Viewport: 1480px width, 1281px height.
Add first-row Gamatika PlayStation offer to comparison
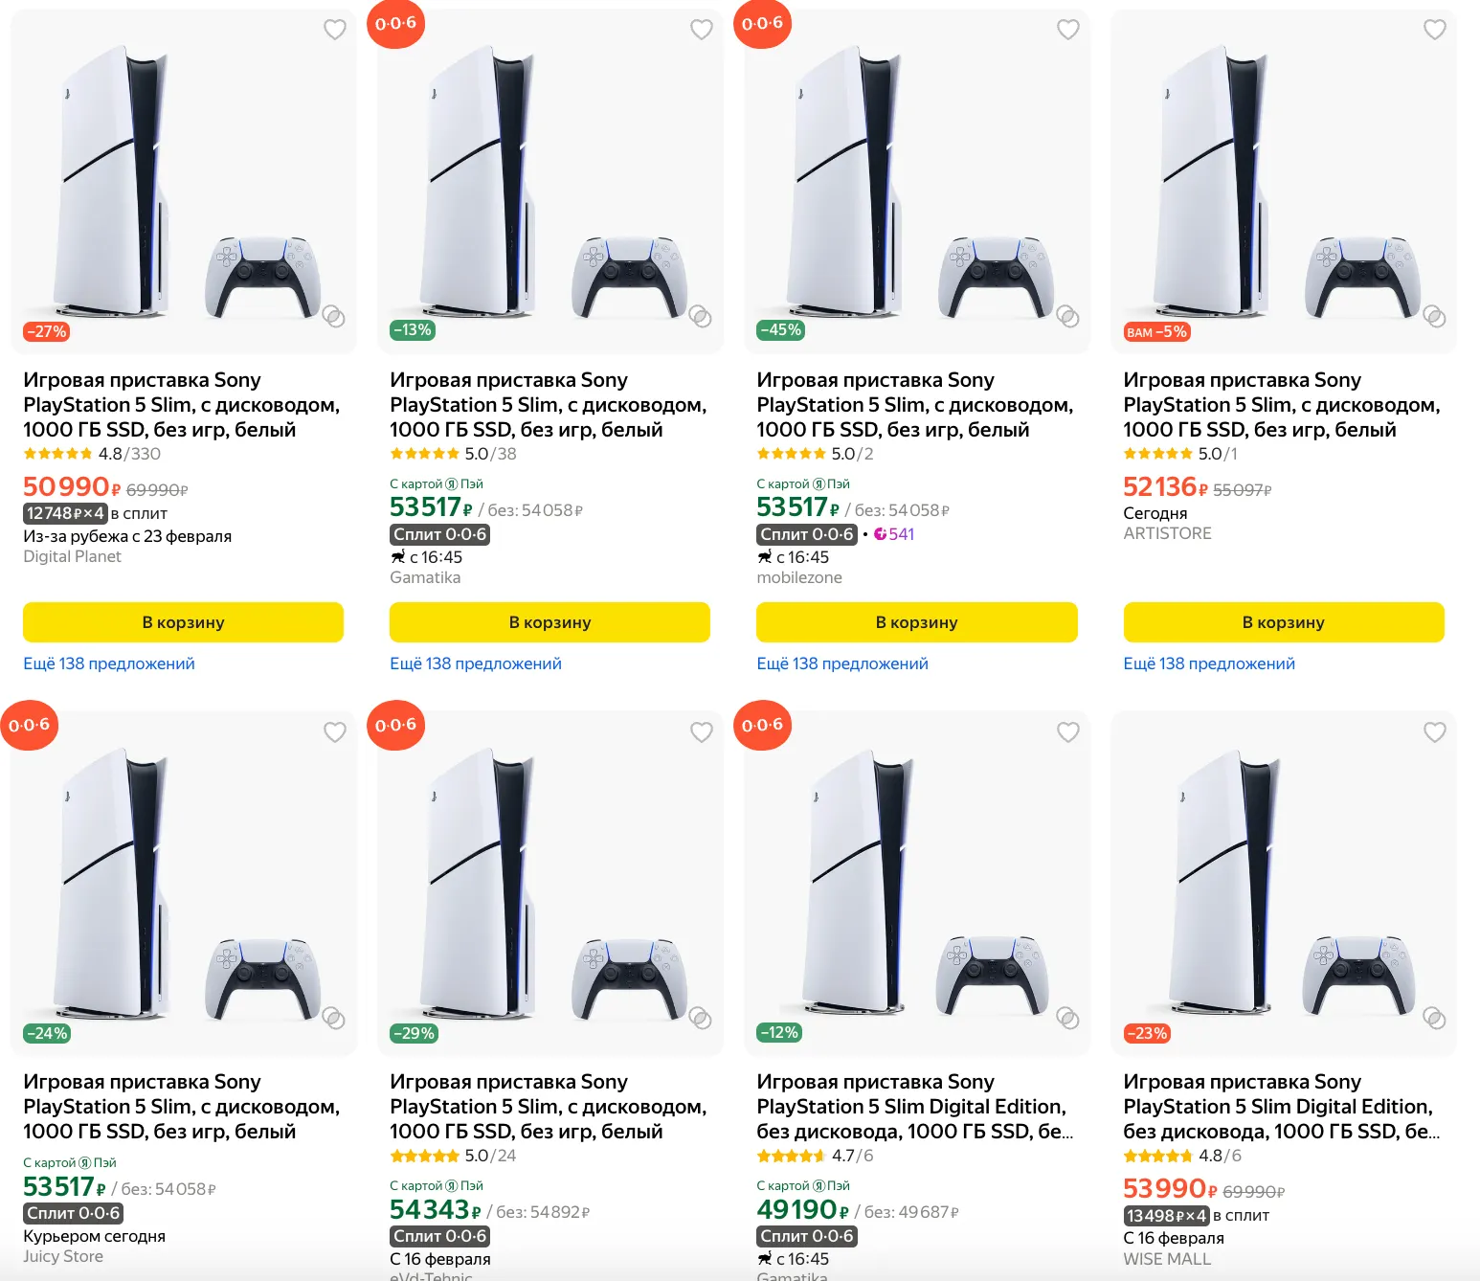point(701,317)
